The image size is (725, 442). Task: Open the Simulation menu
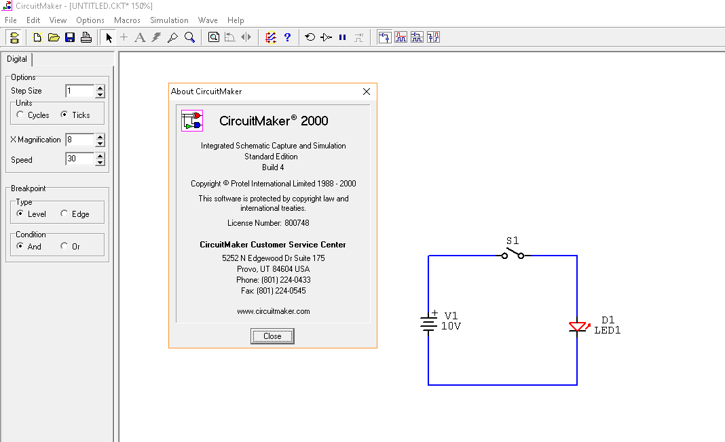[169, 20]
